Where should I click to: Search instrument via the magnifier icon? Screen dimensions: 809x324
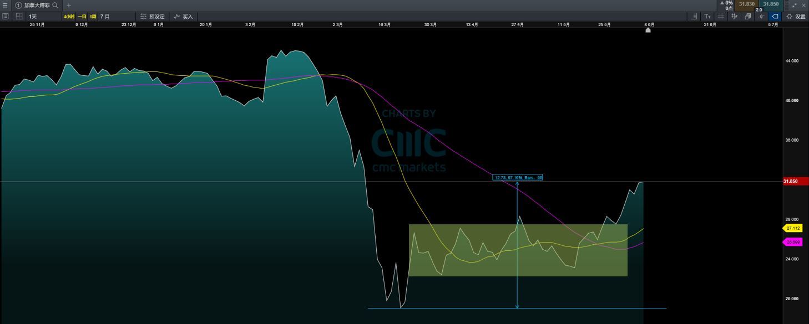(x=55, y=5)
